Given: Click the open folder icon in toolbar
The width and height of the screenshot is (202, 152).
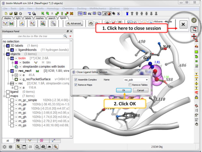Looking at the screenshot, I should pyautogui.click(x=11, y=14).
